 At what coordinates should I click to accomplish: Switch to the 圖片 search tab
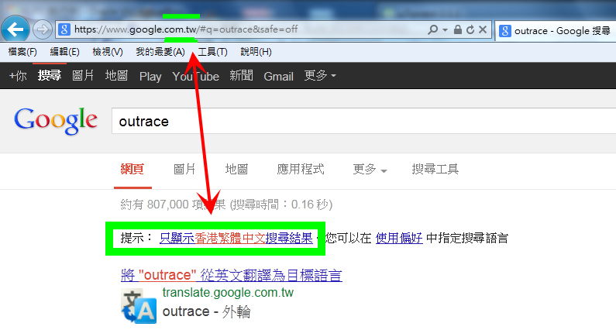(x=184, y=170)
